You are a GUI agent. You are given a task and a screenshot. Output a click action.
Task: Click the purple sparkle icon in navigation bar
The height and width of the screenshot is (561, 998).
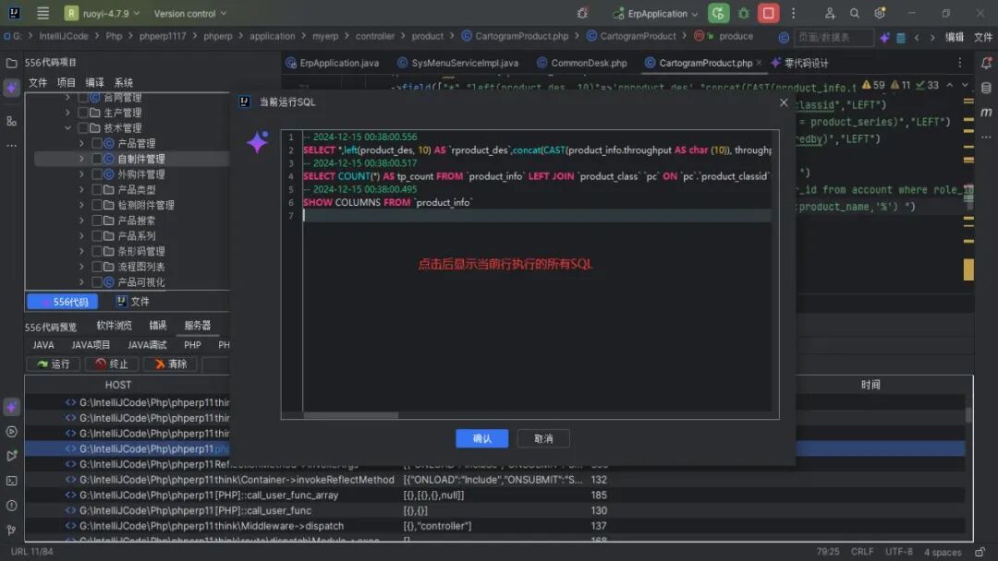coord(884,38)
